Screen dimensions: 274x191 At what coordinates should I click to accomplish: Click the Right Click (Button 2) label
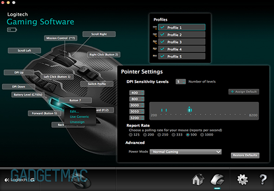click(x=104, y=54)
